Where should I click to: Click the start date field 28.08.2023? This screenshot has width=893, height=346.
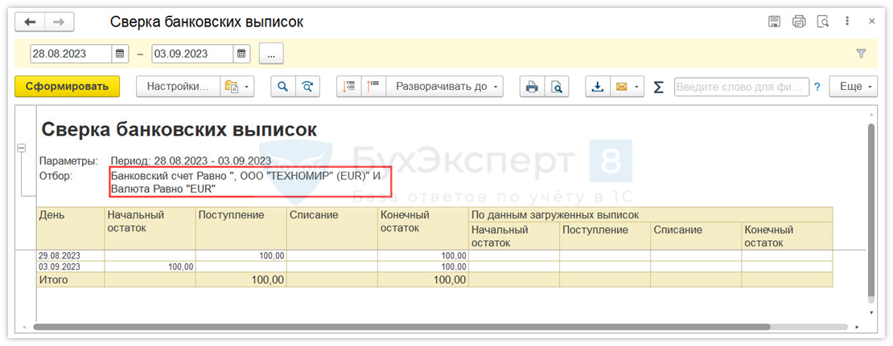71,54
